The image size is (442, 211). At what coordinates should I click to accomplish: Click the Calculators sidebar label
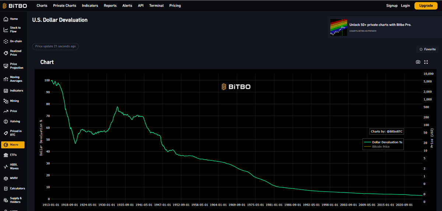(x=18, y=189)
